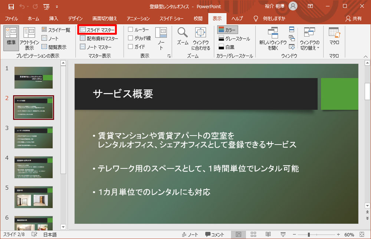Save the presentation with the floppy icon
The image size is (371, 239).
[11, 7]
